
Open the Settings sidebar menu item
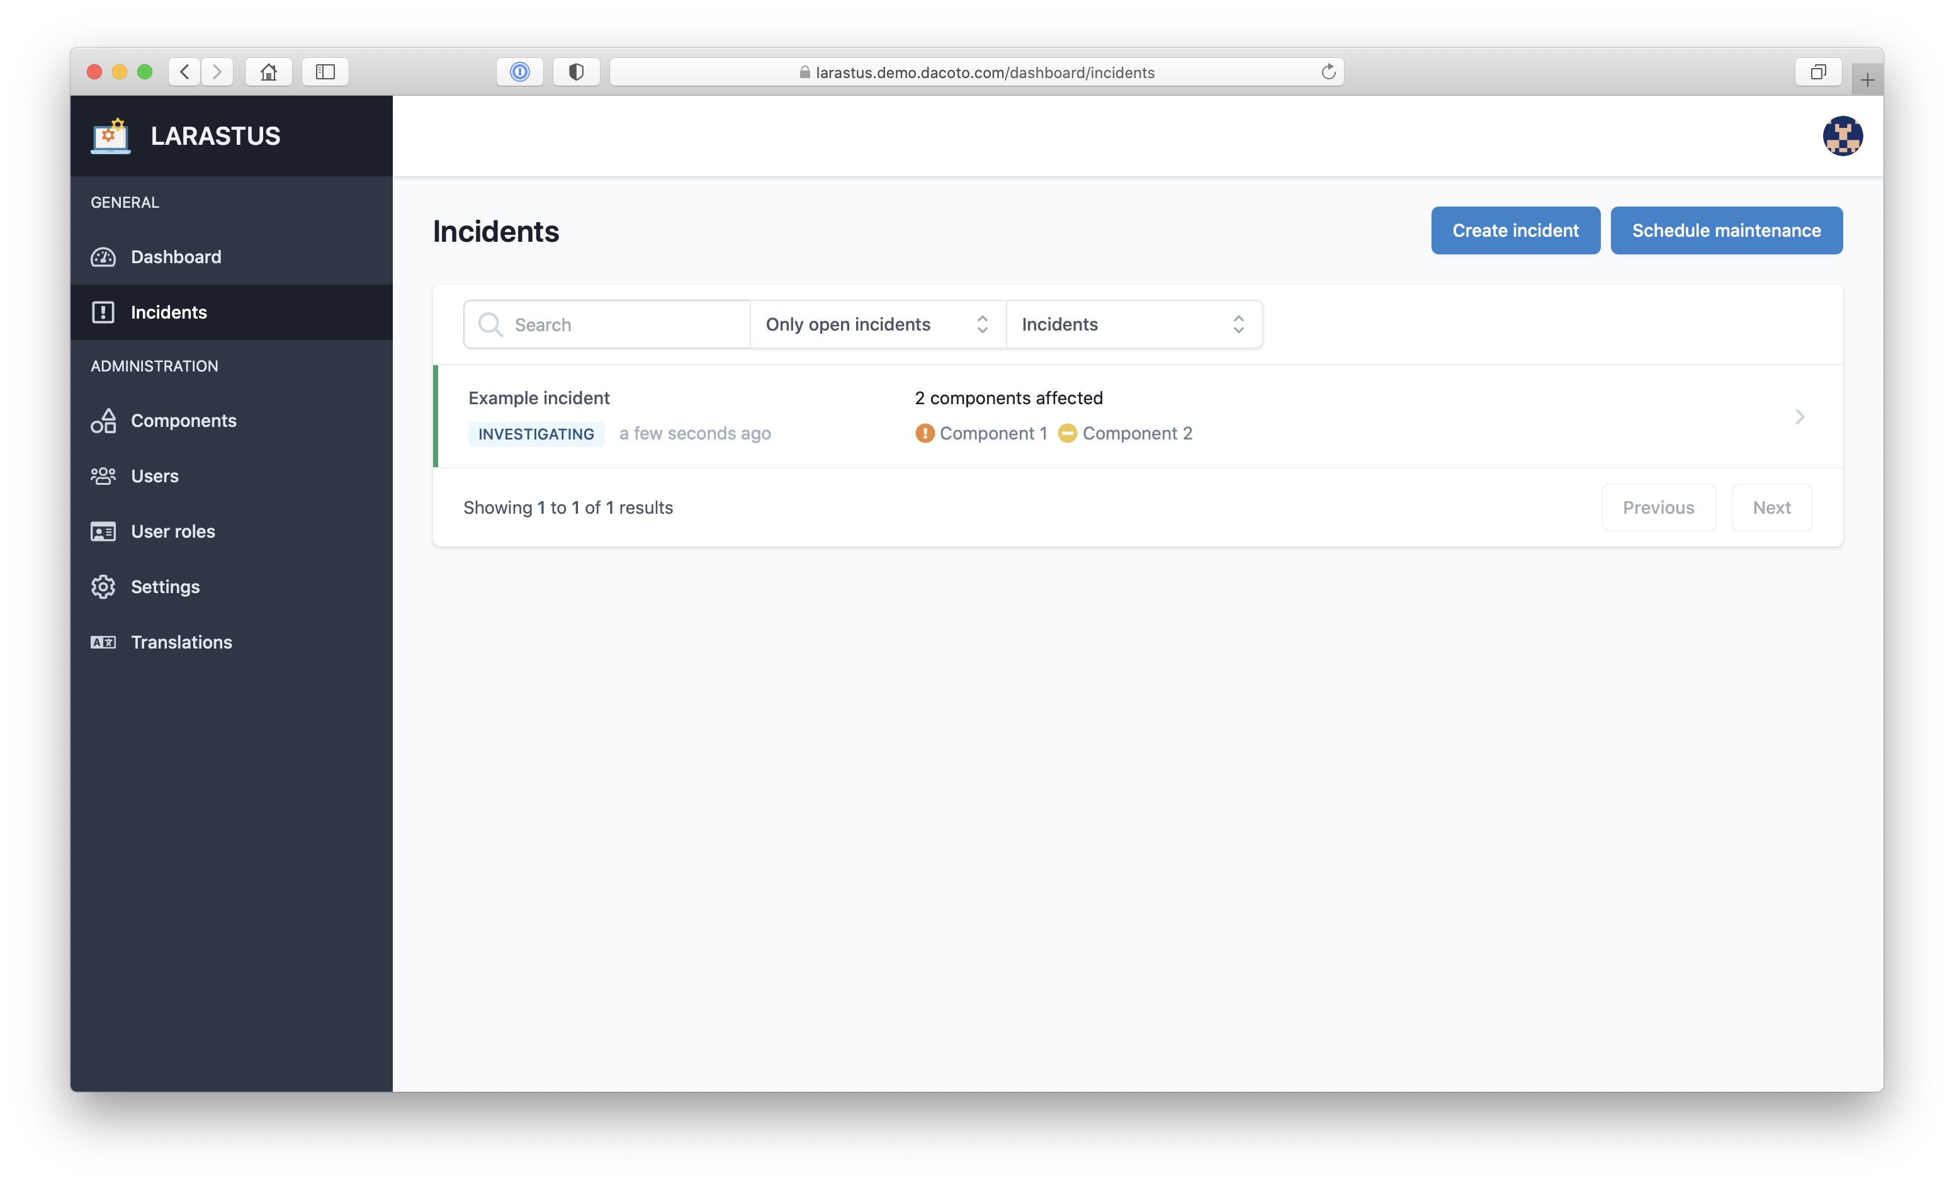click(165, 587)
